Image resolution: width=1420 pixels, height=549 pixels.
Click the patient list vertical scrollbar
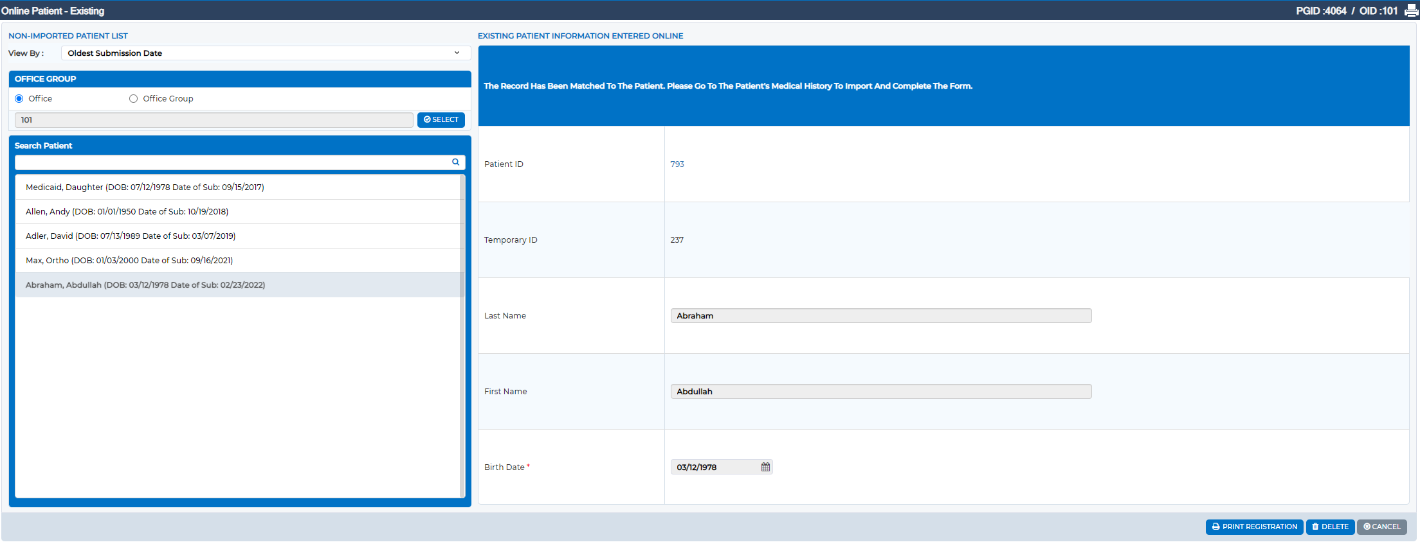pos(462,336)
